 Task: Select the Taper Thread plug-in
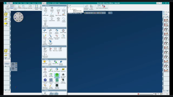click(58, 14)
